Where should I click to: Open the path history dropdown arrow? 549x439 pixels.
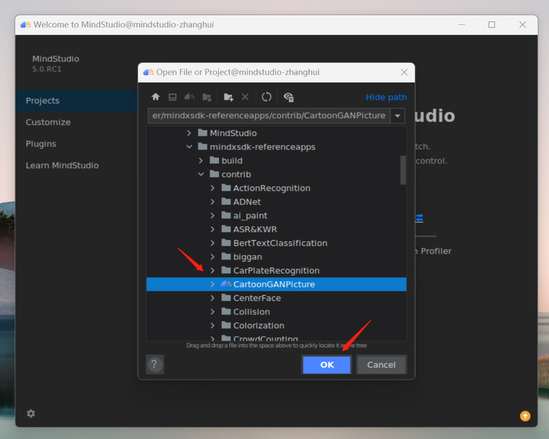[x=397, y=116]
